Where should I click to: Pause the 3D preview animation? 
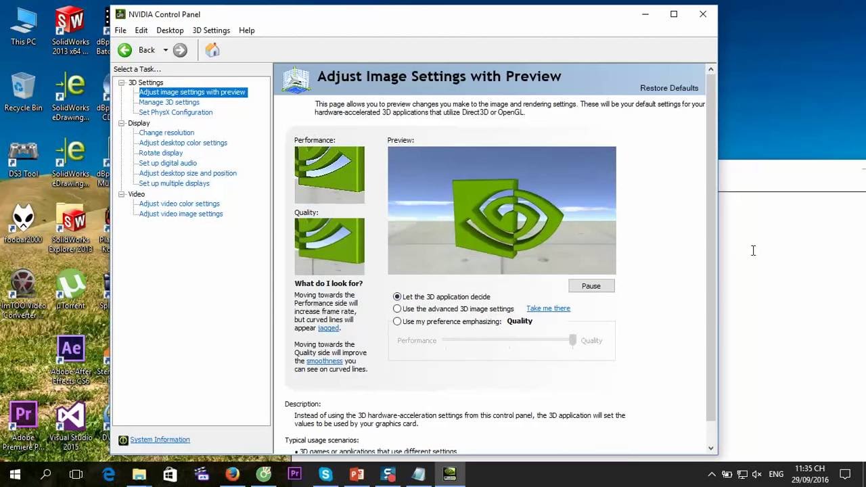point(591,286)
